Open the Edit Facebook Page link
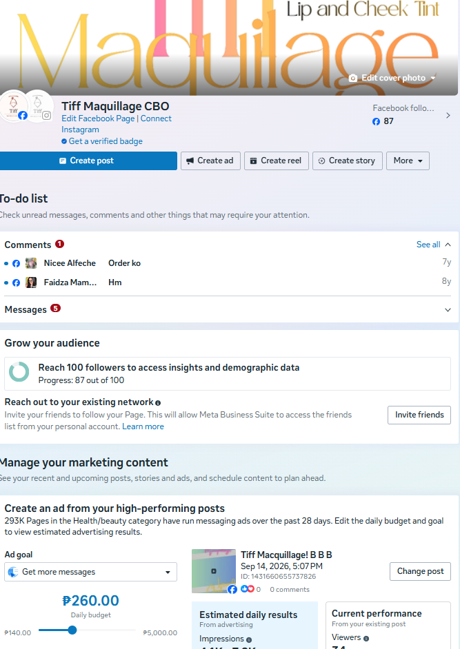Screen dimensions: 460x649 pyautogui.click(x=98, y=119)
